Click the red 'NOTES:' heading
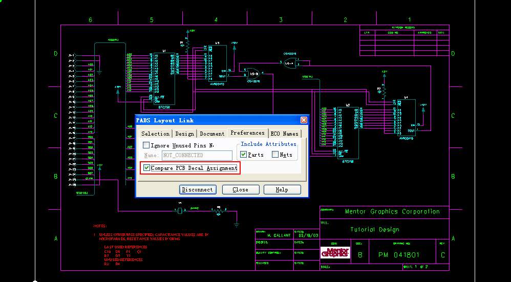This screenshot has width=511, height=282. coord(100,226)
